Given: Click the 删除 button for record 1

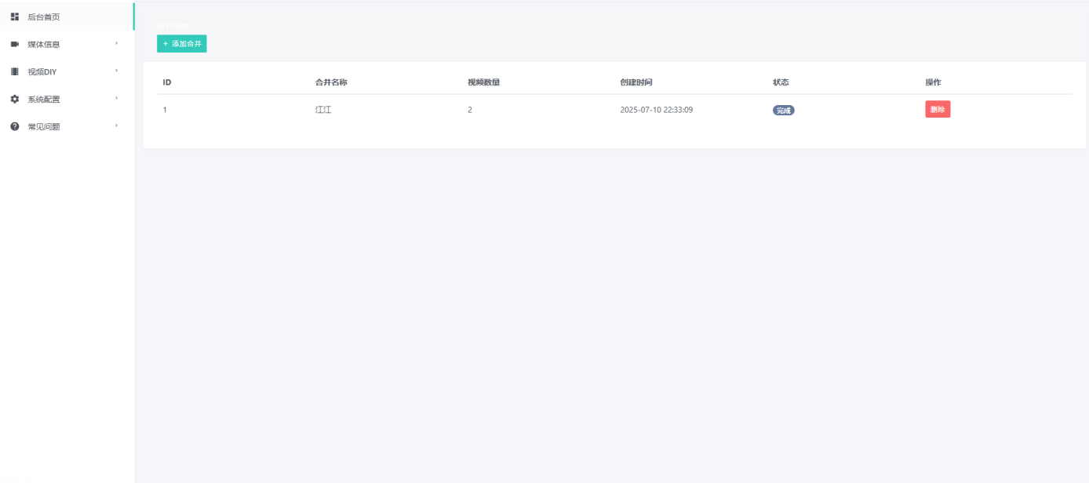Looking at the screenshot, I should 938,109.
